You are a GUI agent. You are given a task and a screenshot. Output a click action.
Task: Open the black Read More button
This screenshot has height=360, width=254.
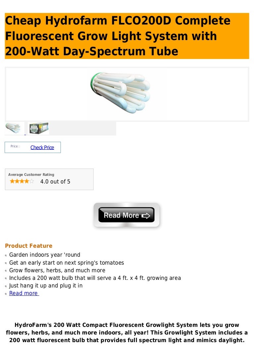pos(126,215)
